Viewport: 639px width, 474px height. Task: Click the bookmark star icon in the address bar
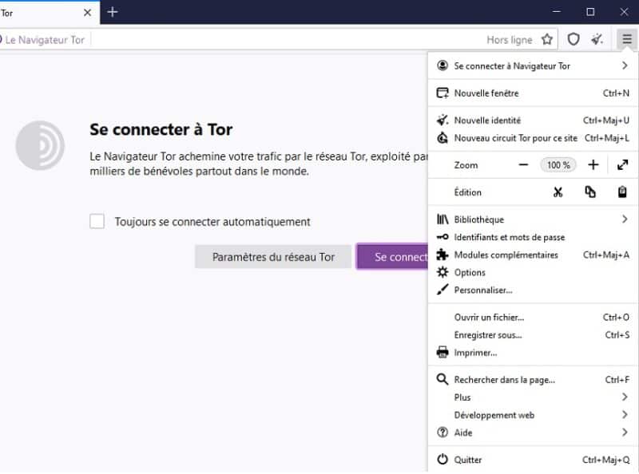547,39
